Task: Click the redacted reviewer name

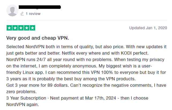Action: click(x=40, y=7)
